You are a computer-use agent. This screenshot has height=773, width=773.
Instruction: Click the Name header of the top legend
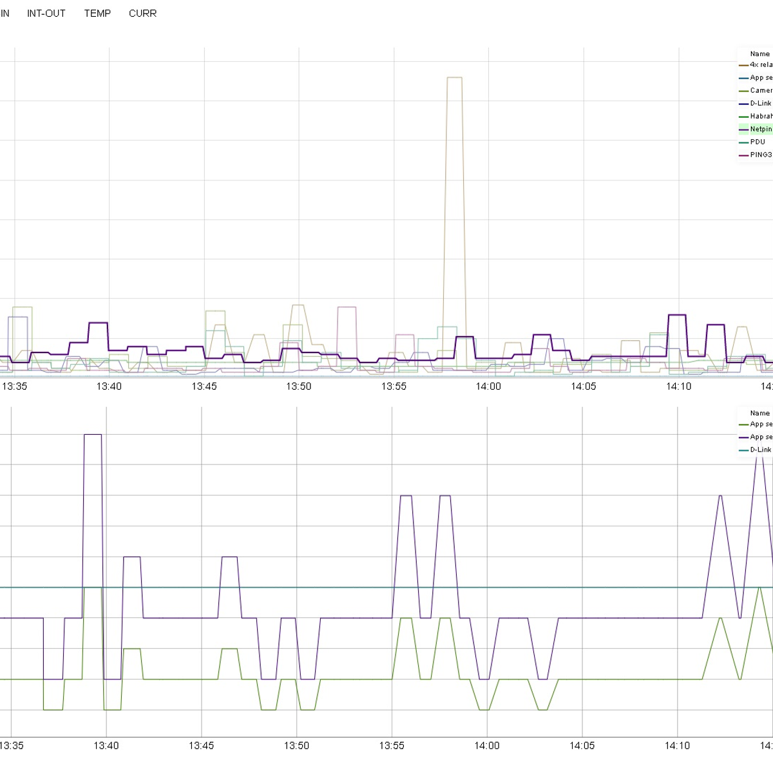(759, 54)
